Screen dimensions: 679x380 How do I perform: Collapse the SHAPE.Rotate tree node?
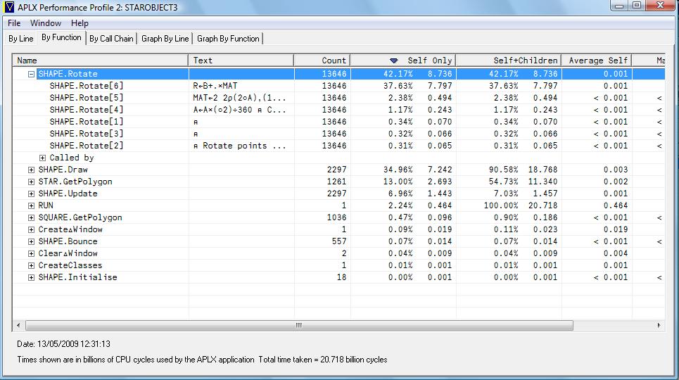point(32,74)
